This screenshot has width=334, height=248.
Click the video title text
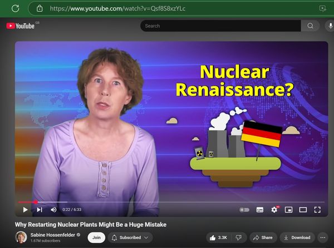coord(91,225)
